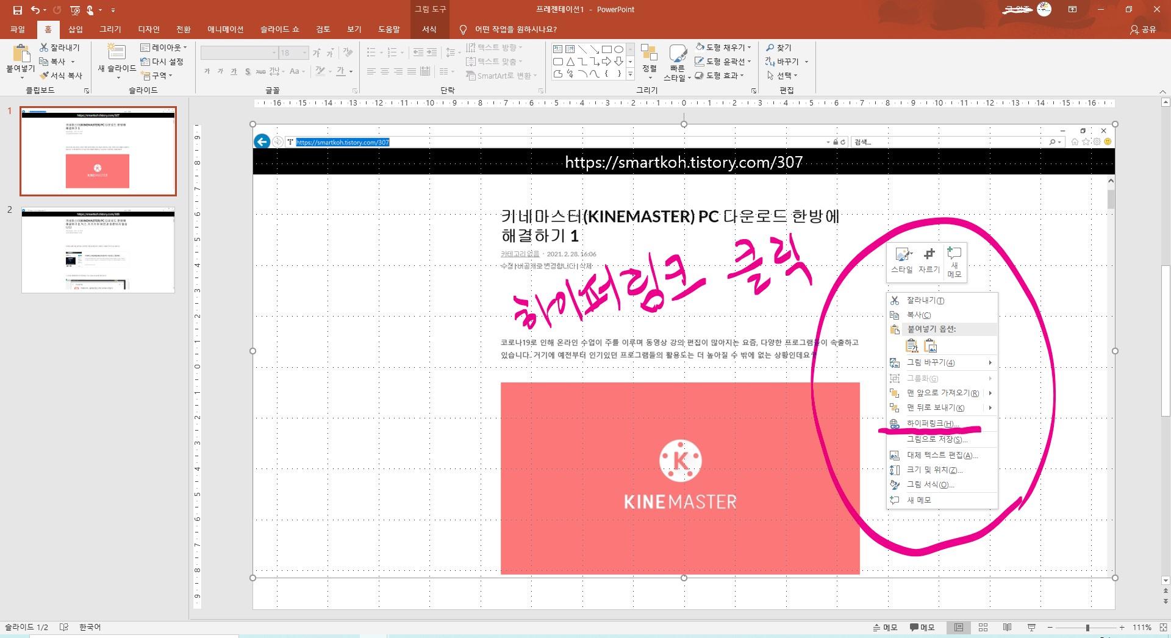
Task: Open the font size dropdown showing 18
Action: [x=305, y=53]
